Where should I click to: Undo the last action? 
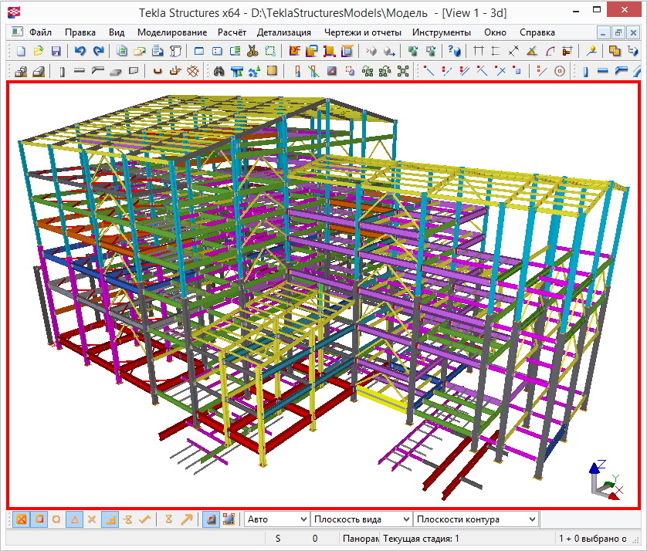coord(80,51)
